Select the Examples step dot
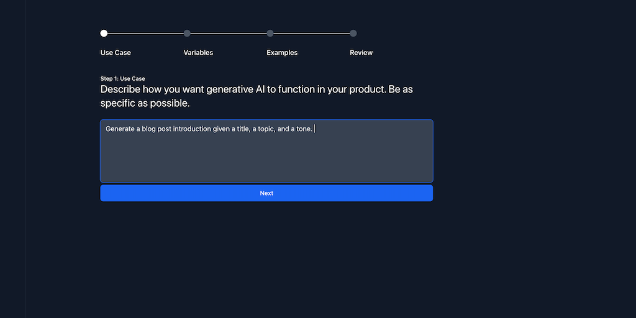This screenshot has width=636, height=318. (270, 34)
